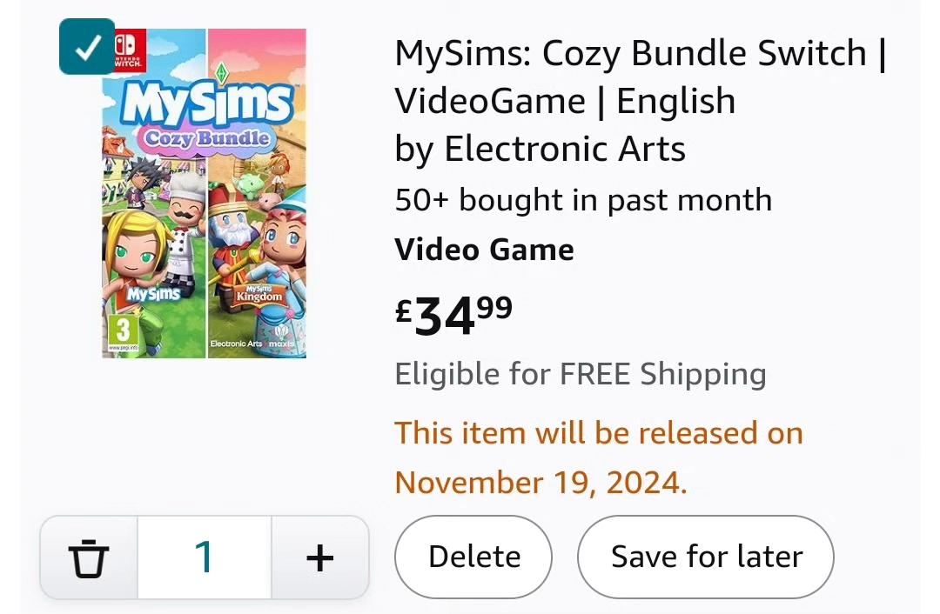940x614 pixels.
Task: Open the MySims Cozy Bundle product title
Action: tap(641, 77)
